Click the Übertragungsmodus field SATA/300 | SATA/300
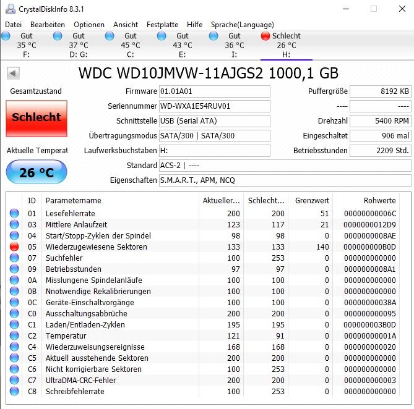 click(214, 136)
